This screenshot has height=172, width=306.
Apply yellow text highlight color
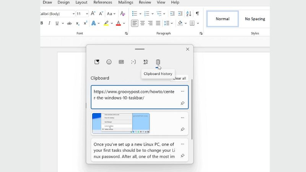(x=106, y=23)
